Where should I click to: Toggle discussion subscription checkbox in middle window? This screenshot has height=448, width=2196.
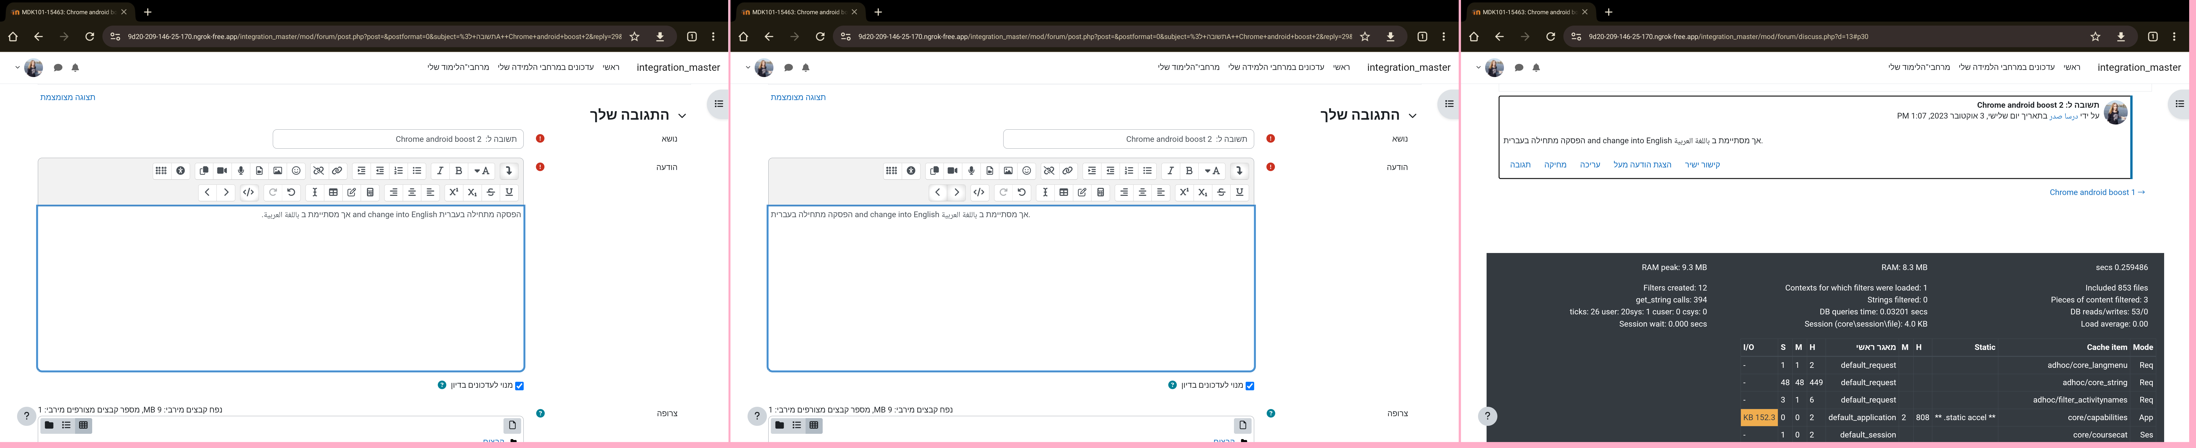click(x=1250, y=386)
